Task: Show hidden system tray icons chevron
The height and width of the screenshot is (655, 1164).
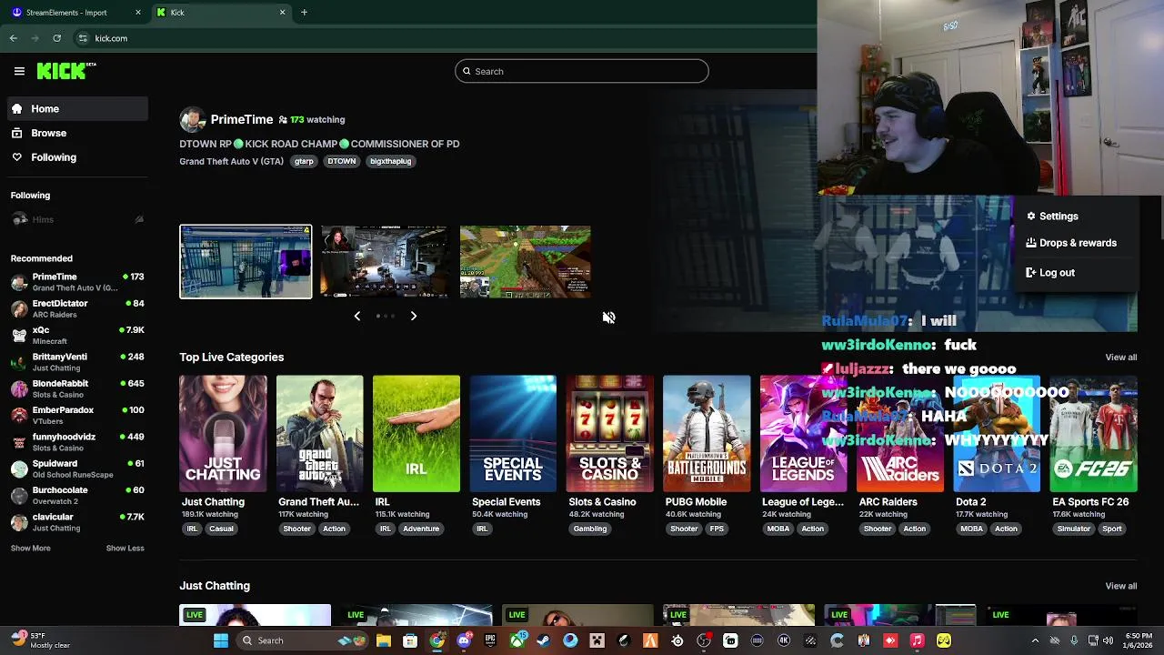Action: pos(1035,640)
